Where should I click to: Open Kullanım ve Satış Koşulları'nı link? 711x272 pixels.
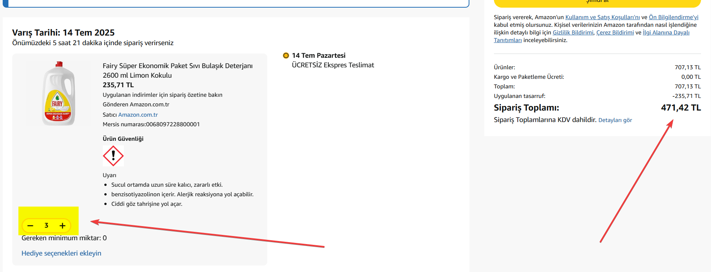pyautogui.click(x=602, y=17)
